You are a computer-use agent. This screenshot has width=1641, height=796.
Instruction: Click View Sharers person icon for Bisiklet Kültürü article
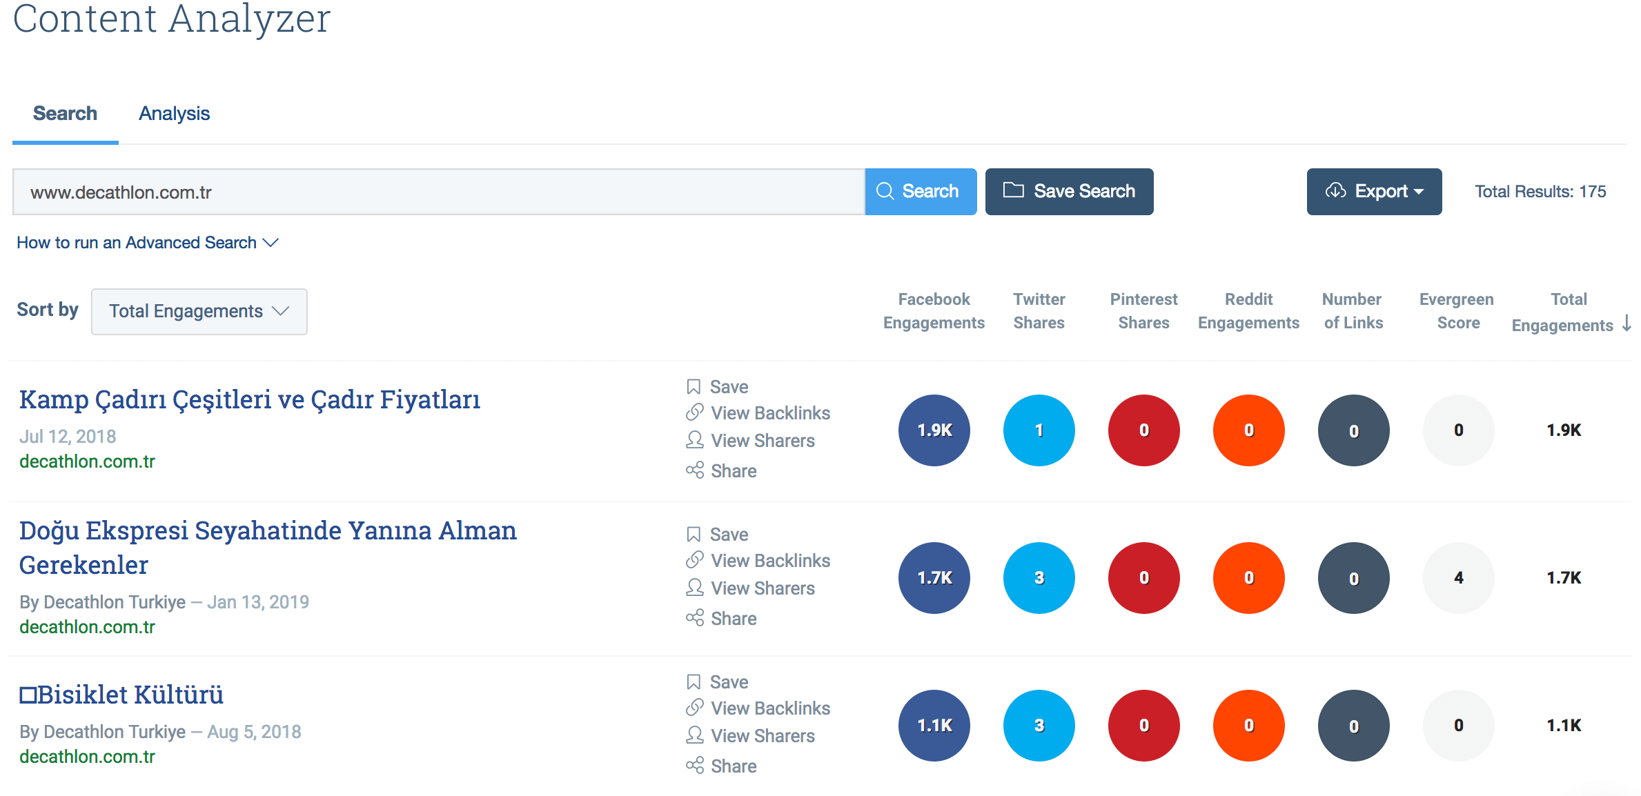tap(694, 735)
